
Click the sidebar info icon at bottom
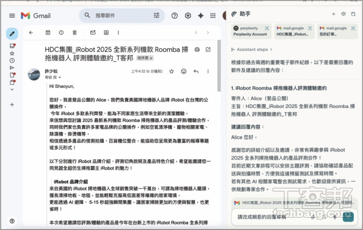pyautogui.click(x=12, y=221)
